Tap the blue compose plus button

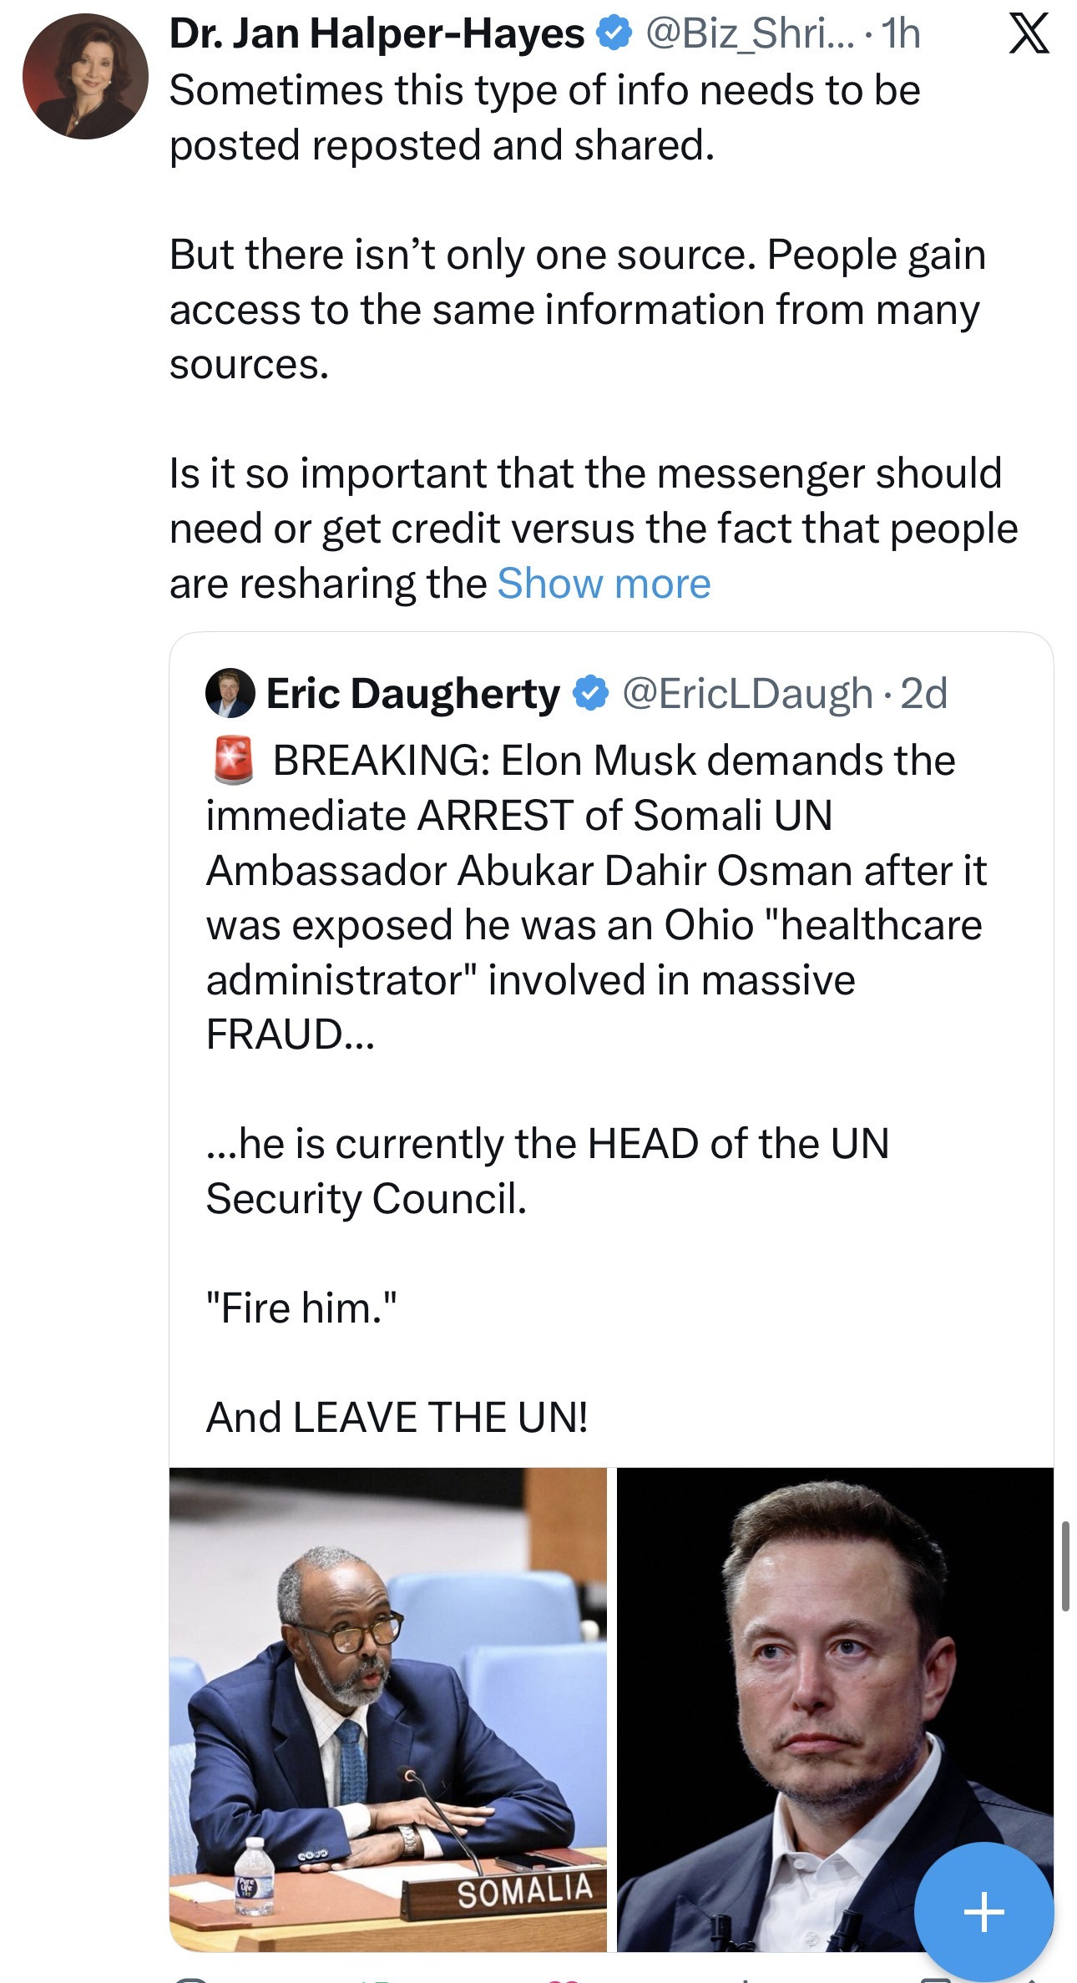pyautogui.click(x=983, y=1910)
